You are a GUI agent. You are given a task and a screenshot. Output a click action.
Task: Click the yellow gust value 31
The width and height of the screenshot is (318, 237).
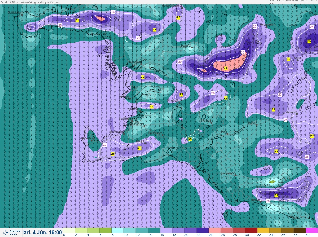click(x=77, y=20)
